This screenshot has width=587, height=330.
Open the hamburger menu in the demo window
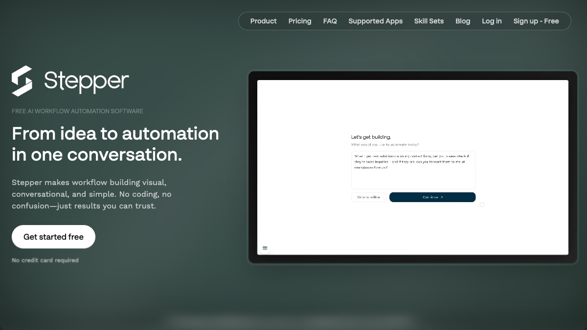(265, 248)
